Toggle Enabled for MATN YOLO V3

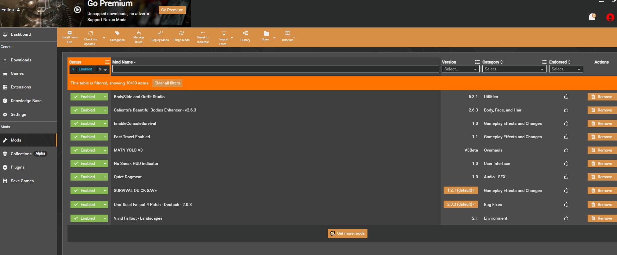pyautogui.click(x=86, y=150)
